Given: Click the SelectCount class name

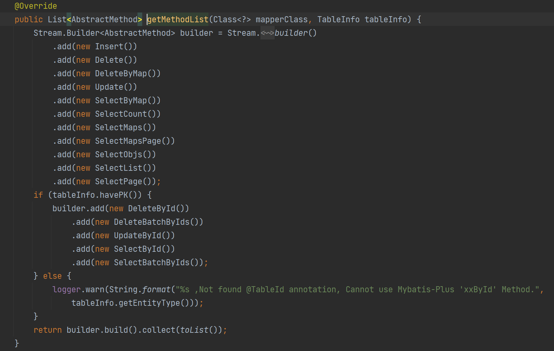Looking at the screenshot, I should [x=121, y=114].
